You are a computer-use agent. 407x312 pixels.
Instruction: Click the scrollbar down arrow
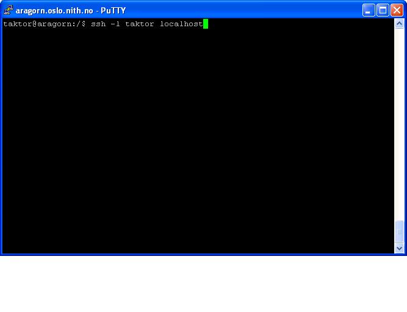(399, 248)
